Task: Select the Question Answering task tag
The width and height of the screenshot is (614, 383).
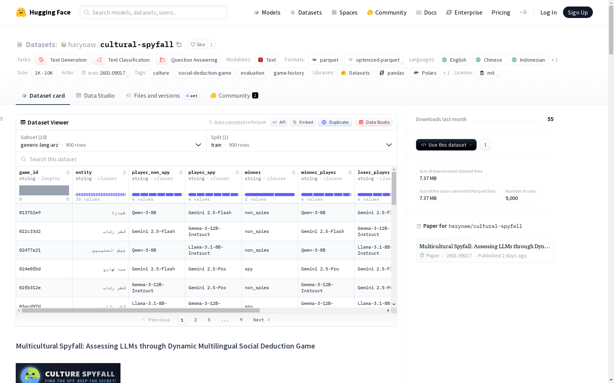Action: [x=189, y=60]
